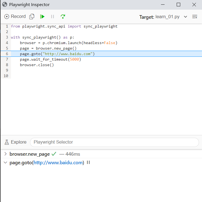
Task: Collapse the page.goto log entry
Action: click(6, 162)
